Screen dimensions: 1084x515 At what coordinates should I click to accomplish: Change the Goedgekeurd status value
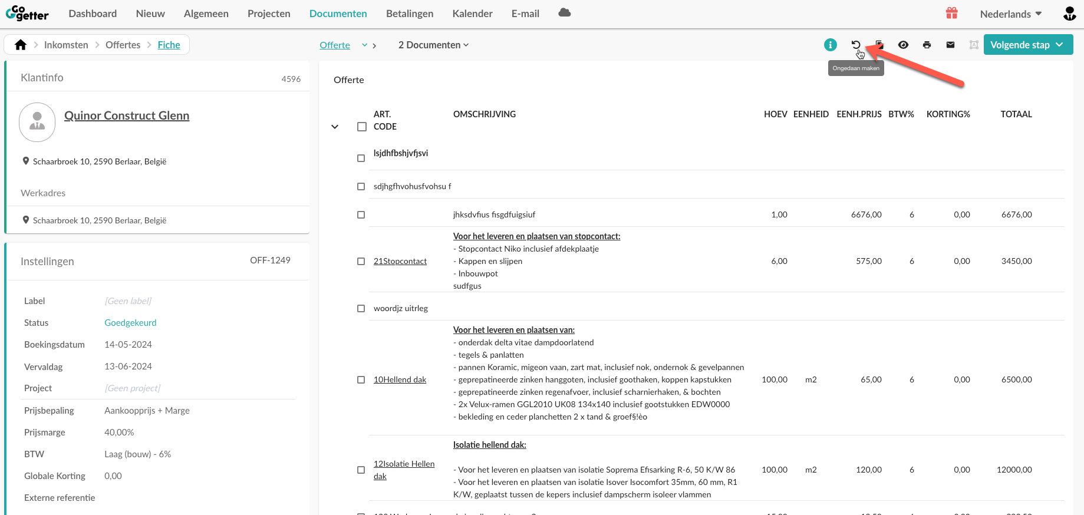tap(130, 322)
